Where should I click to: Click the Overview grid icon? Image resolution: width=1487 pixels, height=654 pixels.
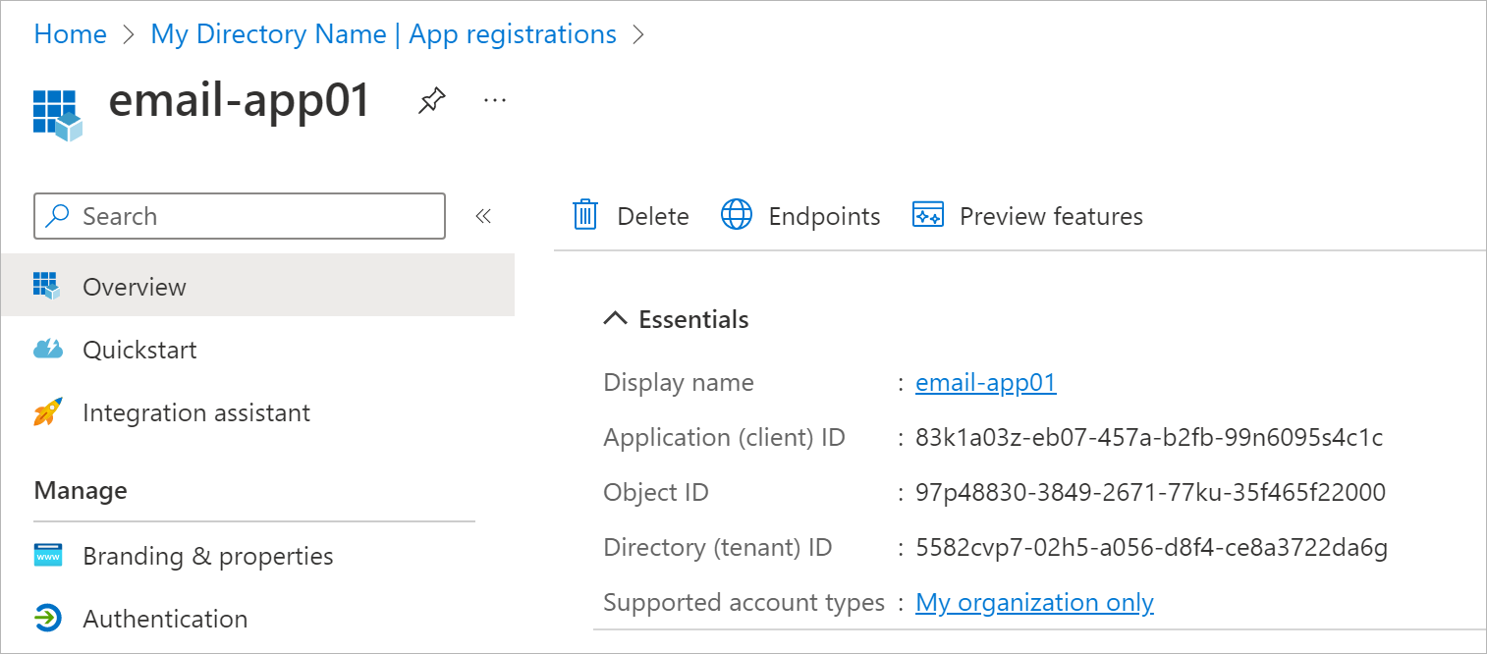tap(45, 286)
